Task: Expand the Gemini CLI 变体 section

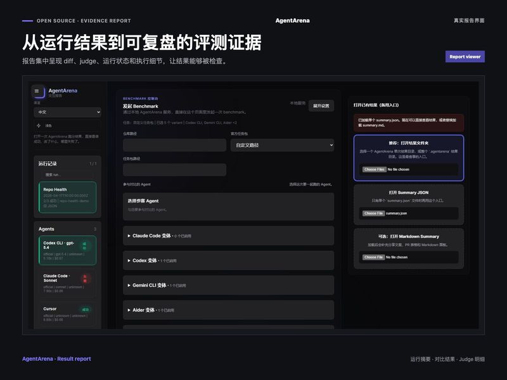Action: (228, 286)
